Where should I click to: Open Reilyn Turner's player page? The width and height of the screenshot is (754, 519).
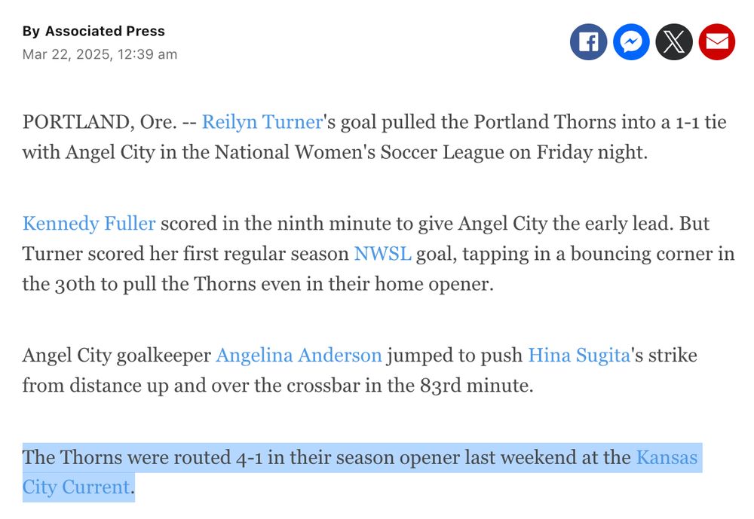click(x=260, y=122)
